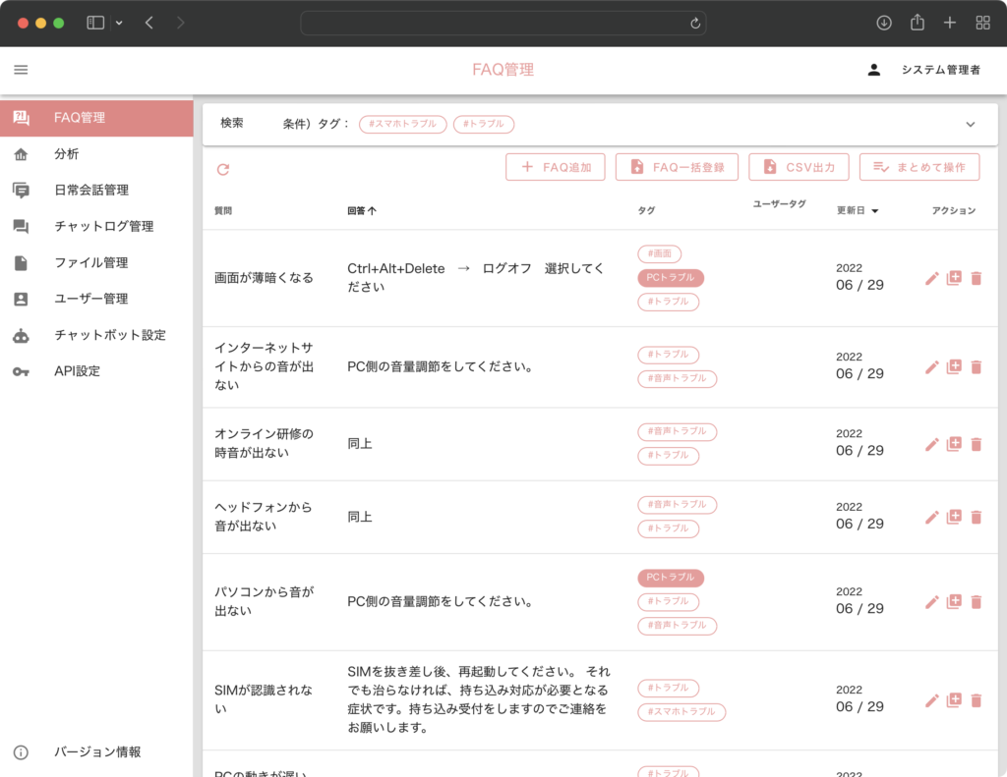The height and width of the screenshot is (777, 1007).
Task: Delete the SIMが認識されない FAQ entry
Action: [975, 700]
